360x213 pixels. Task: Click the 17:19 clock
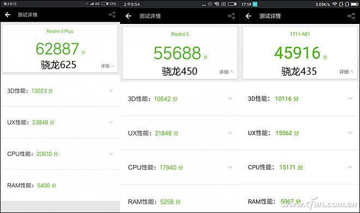tap(246, 4)
